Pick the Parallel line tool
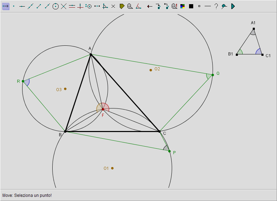 (72, 6)
